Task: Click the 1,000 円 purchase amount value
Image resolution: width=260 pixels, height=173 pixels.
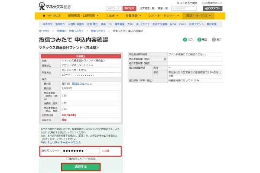Action: 67,88
